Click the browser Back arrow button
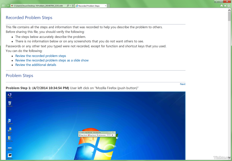232x161 pixels. tap(3, 6)
